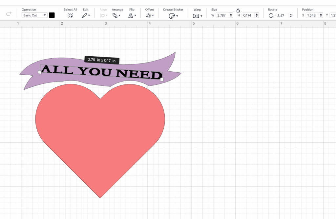This screenshot has height=219, width=336.
Task: Open the Basic Cut operation dropdown
Action: pos(34,15)
